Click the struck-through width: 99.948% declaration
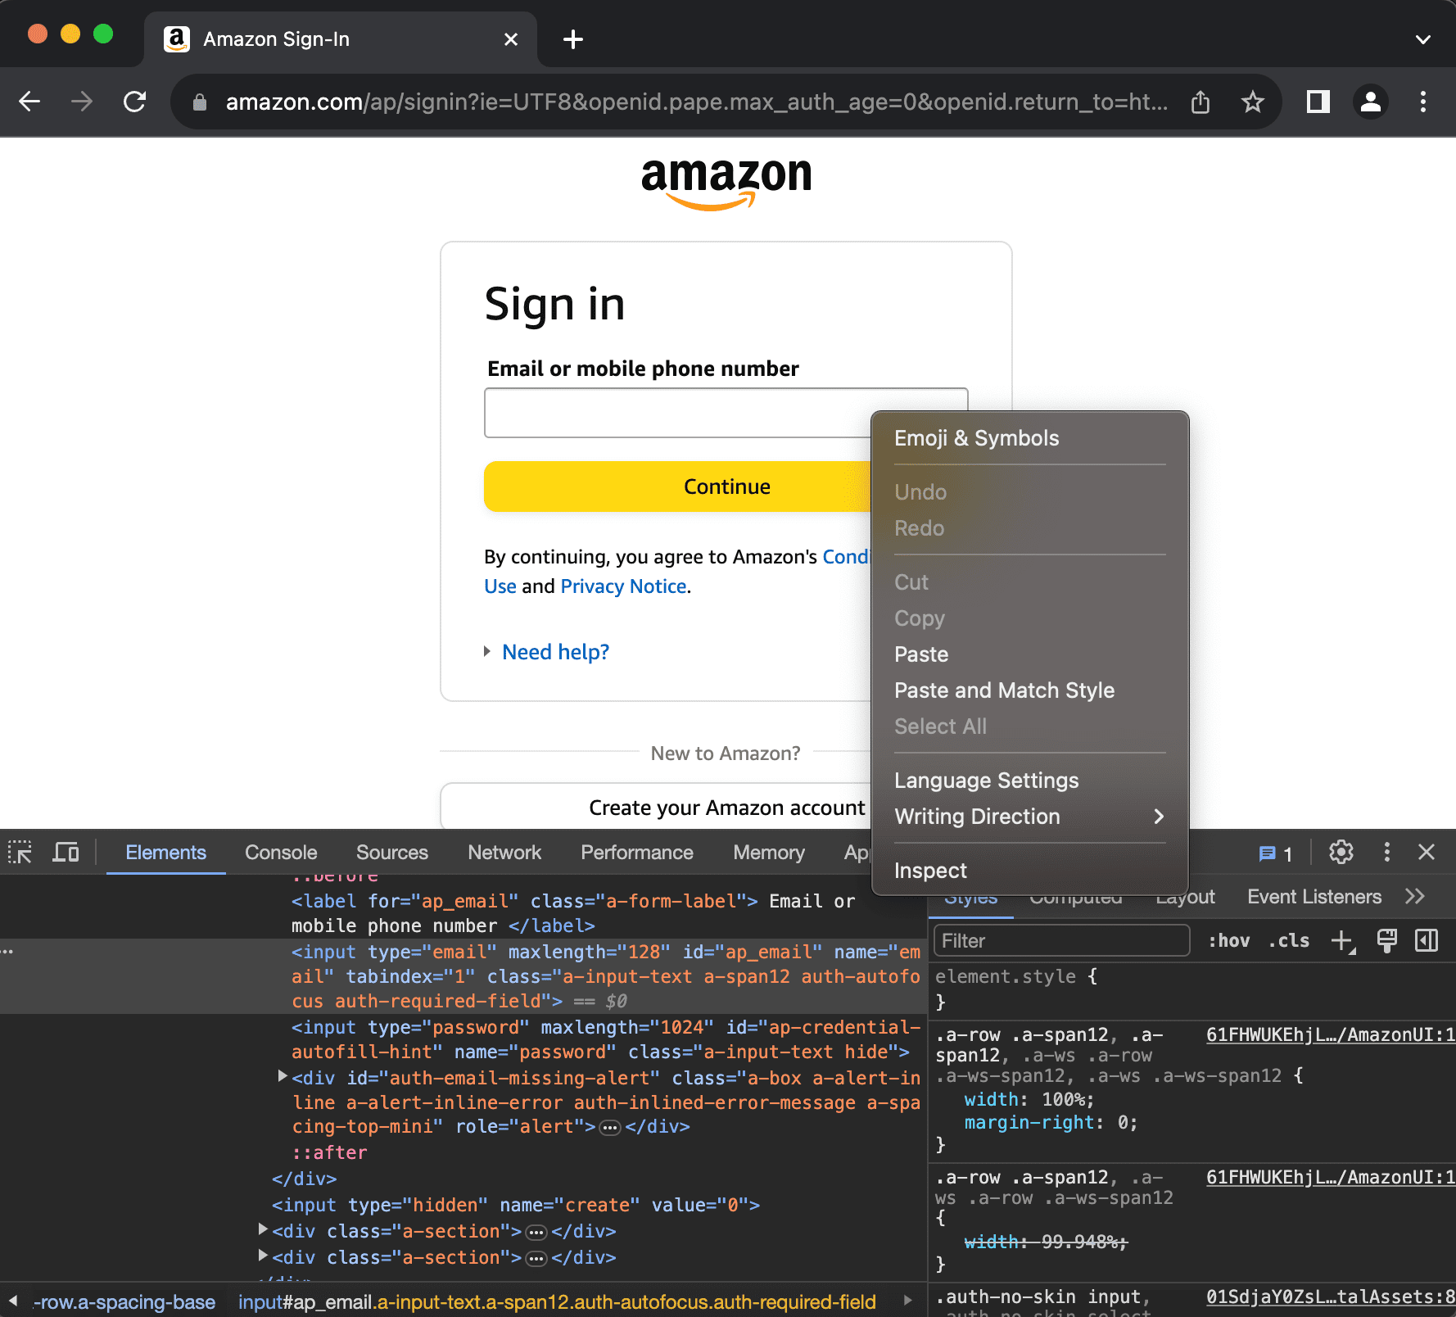 pyautogui.click(x=1046, y=1242)
